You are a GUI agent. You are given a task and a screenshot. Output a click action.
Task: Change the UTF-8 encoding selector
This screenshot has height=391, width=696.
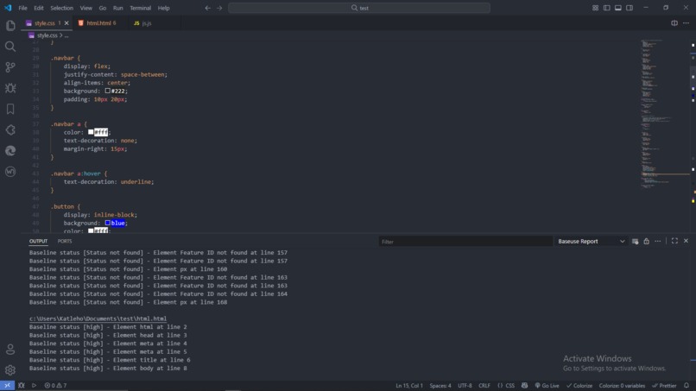(x=465, y=385)
